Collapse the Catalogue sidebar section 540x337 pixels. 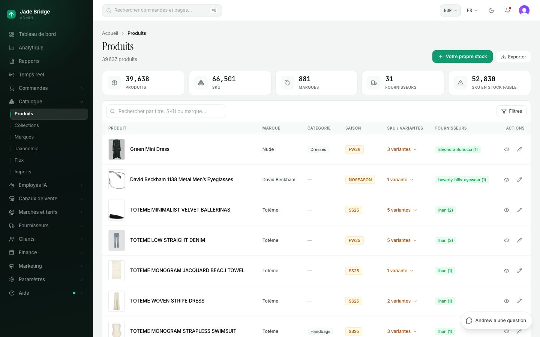[x=46, y=101]
